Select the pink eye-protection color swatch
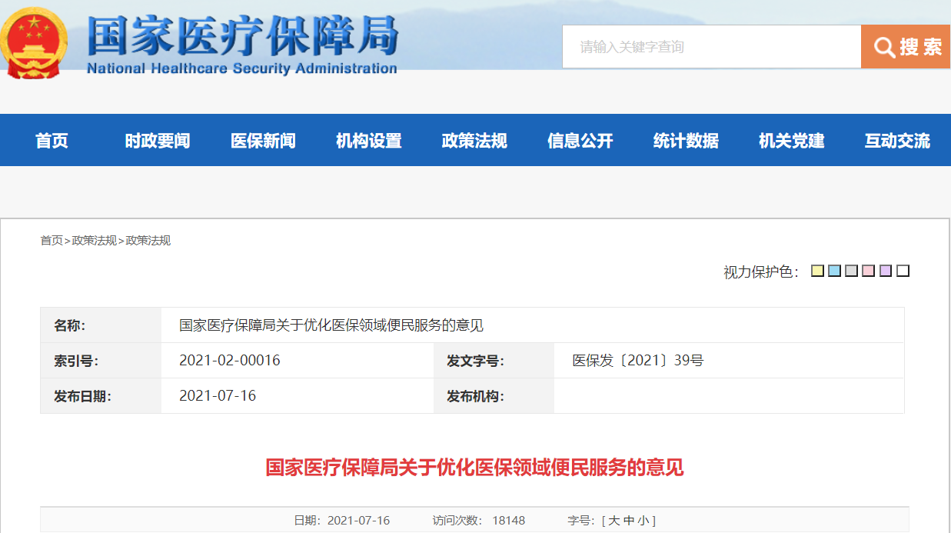 (869, 271)
